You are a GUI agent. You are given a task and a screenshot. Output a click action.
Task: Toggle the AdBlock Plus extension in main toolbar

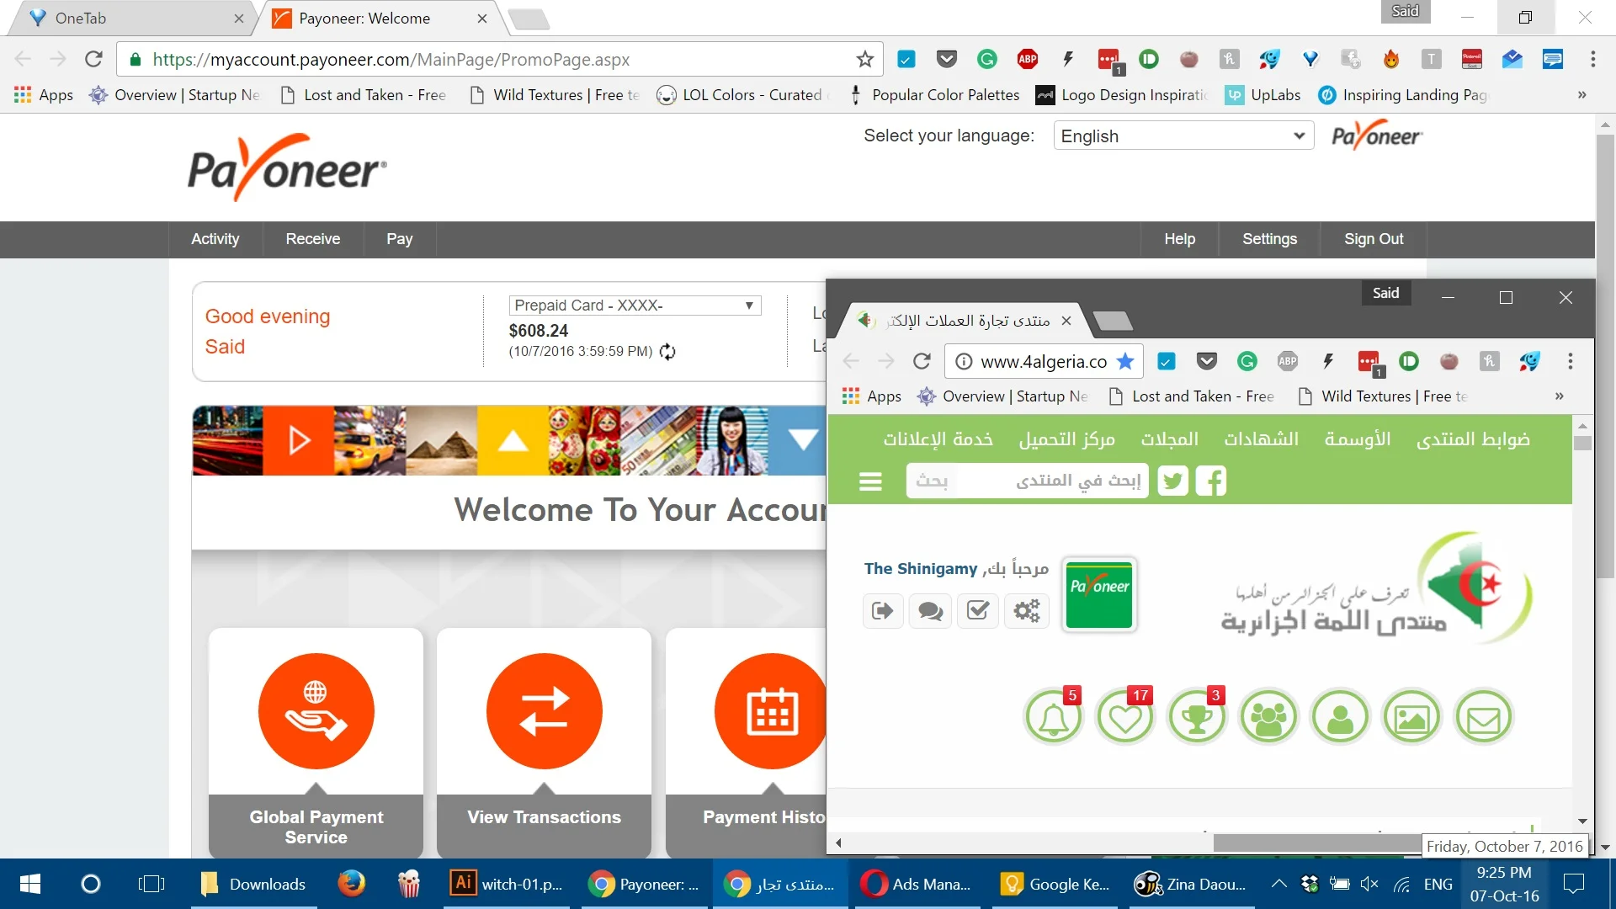[x=1027, y=59]
